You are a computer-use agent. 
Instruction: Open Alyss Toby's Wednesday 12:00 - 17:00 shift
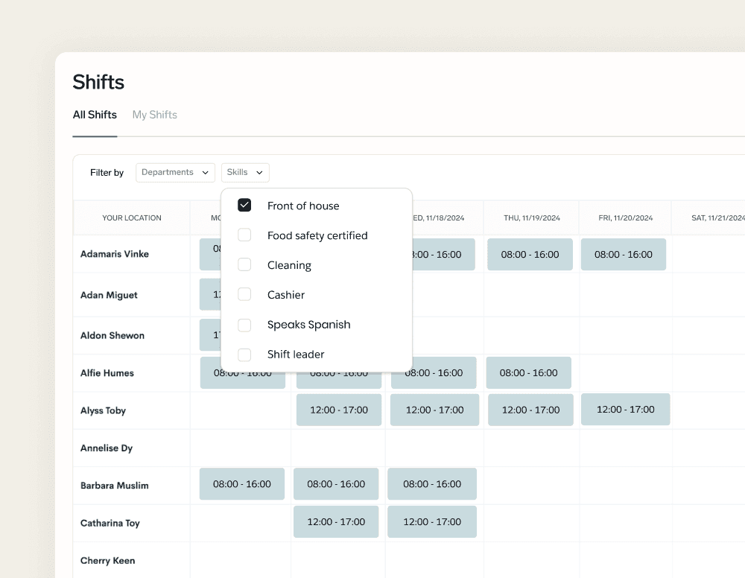point(435,410)
